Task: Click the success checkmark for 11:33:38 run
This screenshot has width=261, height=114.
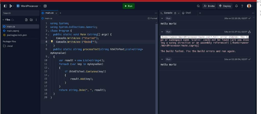Action: click(x=249, y=18)
